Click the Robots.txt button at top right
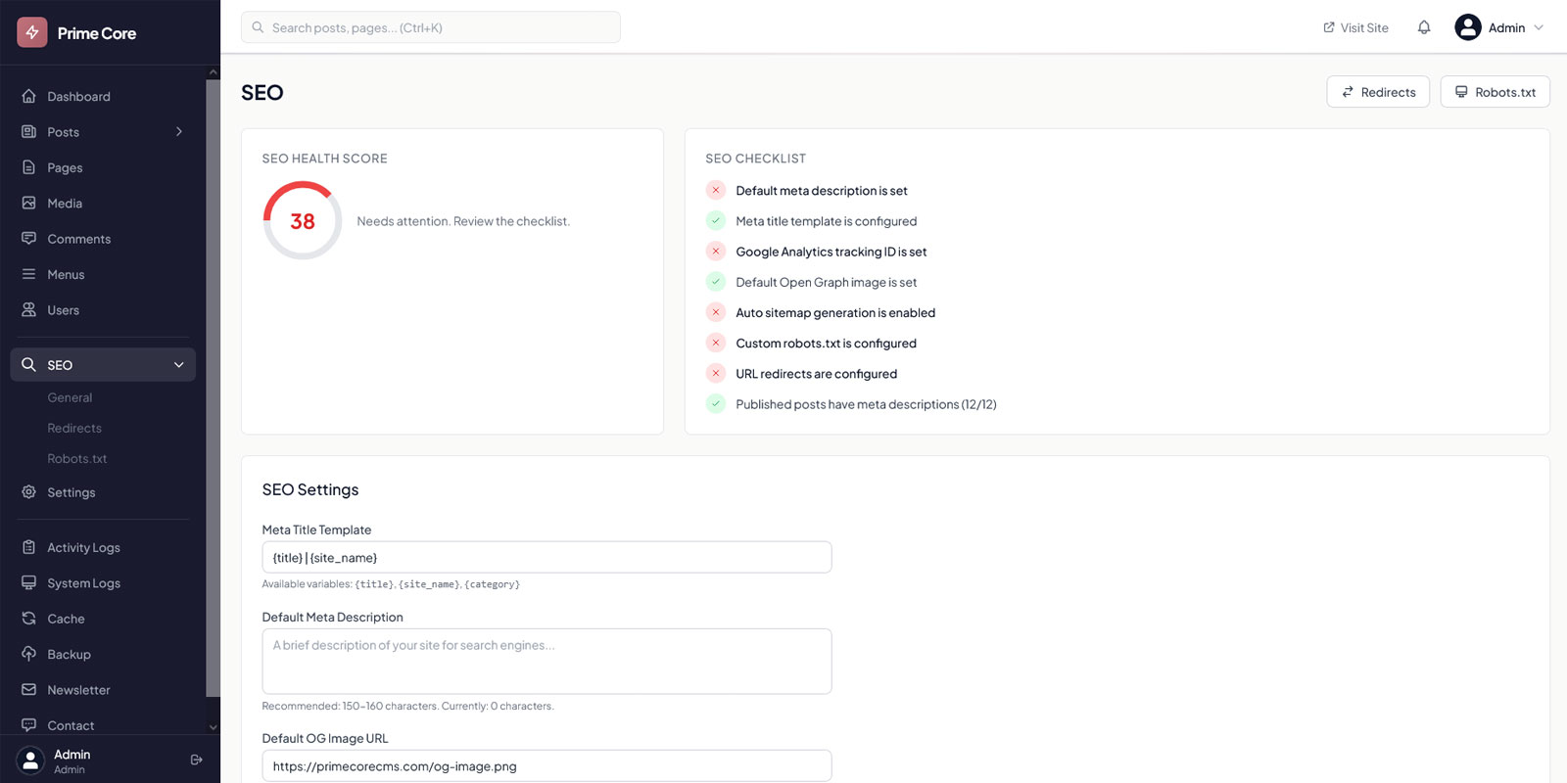The height and width of the screenshot is (783, 1567). pos(1495,92)
